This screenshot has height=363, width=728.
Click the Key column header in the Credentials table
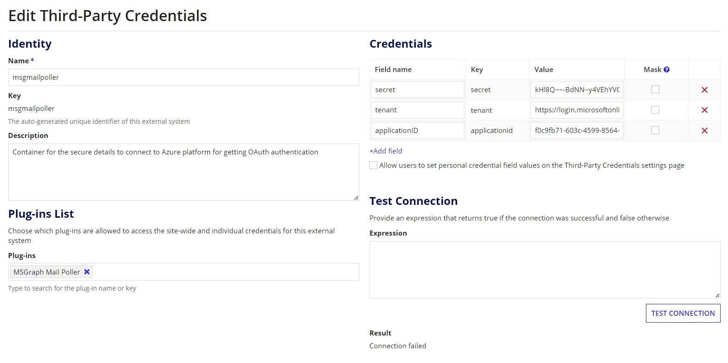point(477,70)
